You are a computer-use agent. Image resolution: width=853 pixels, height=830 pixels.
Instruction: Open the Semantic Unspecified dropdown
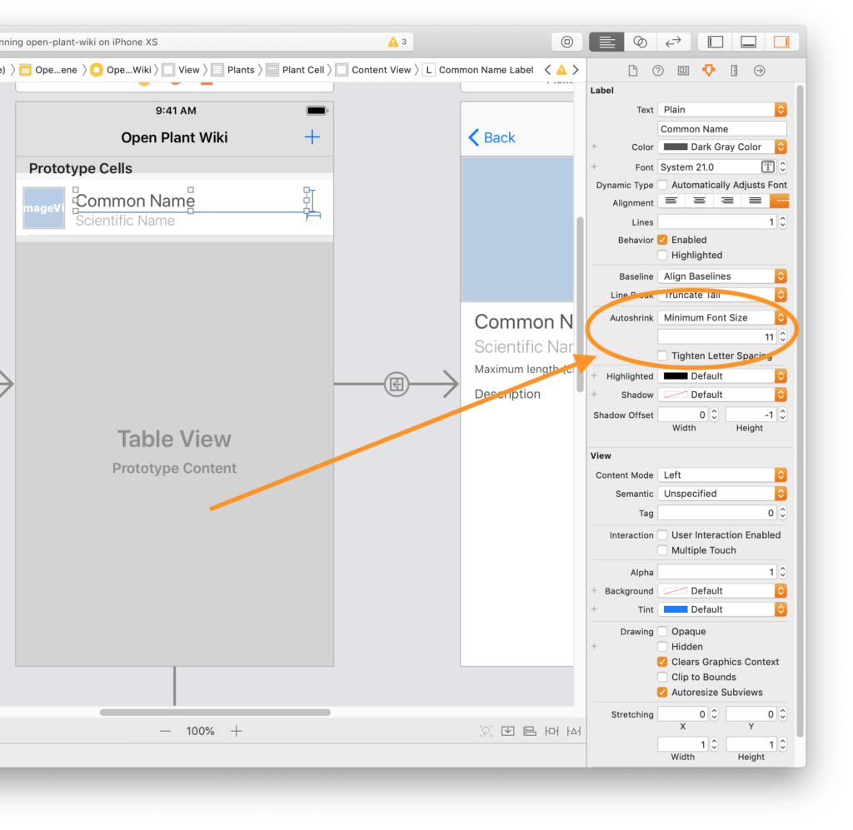[722, 494]
